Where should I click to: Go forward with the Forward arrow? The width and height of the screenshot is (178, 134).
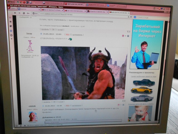(x=19, y=13)
